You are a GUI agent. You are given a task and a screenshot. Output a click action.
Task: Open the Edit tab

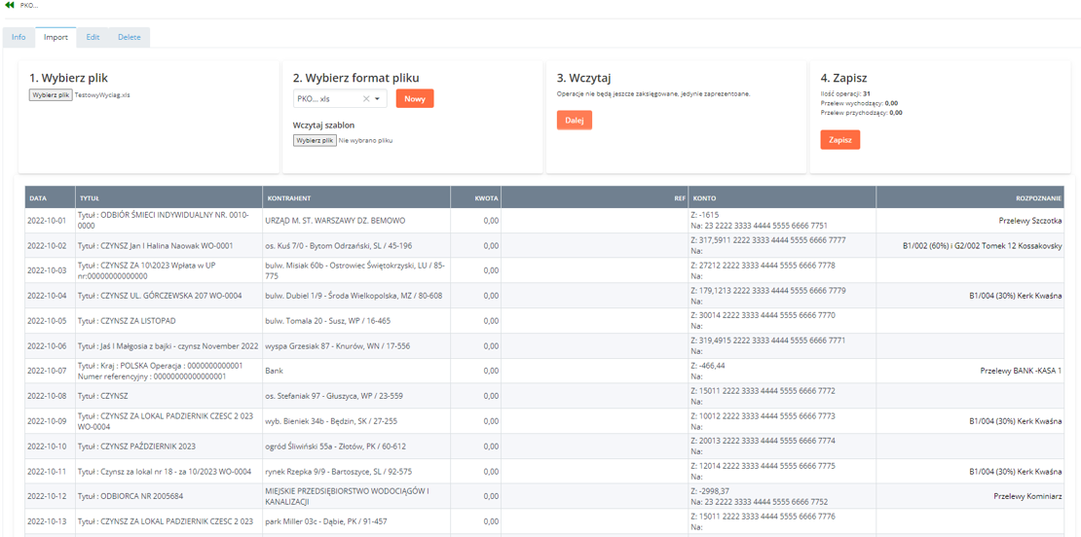93,37
